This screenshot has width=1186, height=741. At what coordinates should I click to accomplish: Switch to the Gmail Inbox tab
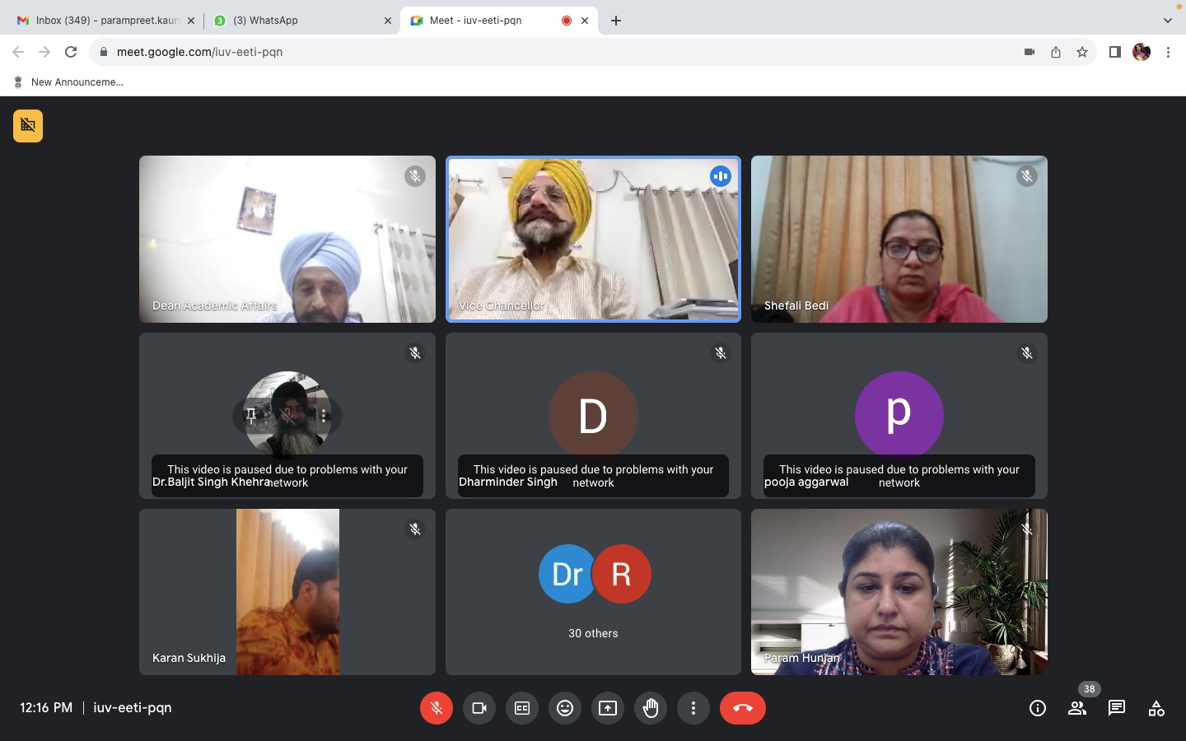tap(106, 21)
